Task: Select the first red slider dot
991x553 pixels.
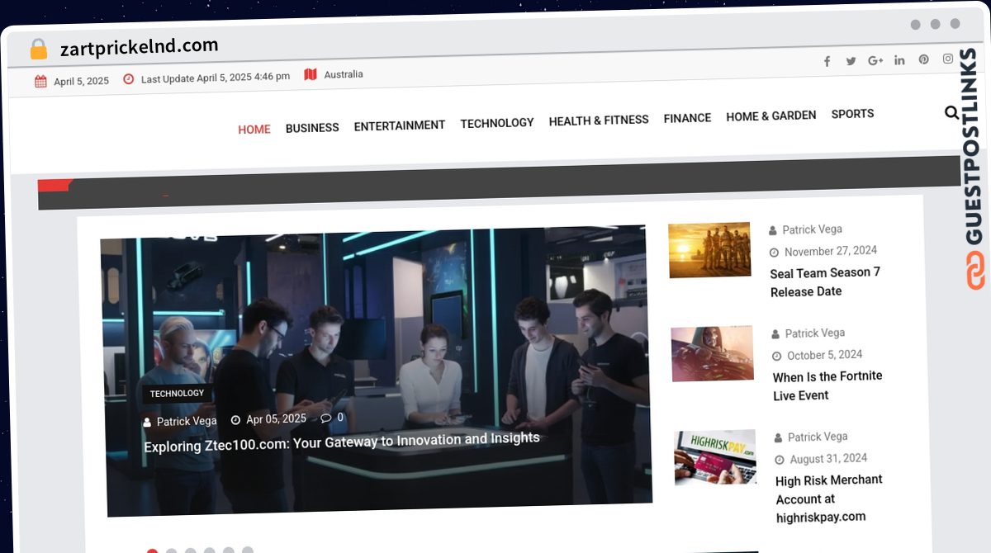Action: click(152, 551)
